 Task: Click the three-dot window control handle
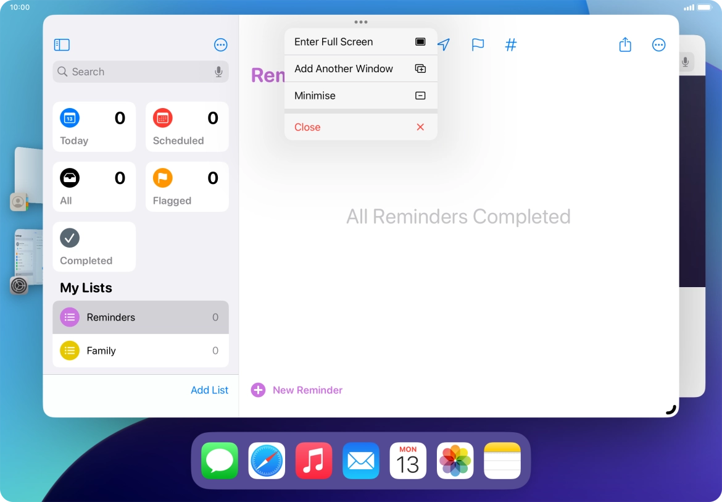point(361,22)
